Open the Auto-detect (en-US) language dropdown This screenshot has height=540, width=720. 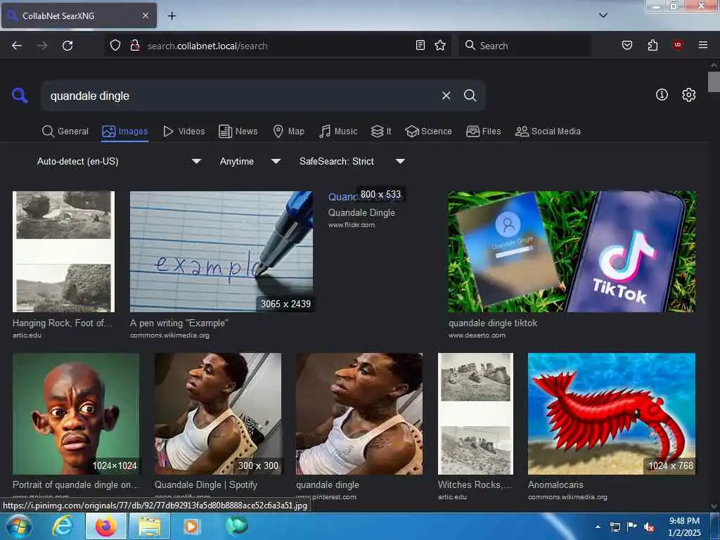(x=119, y=161)
